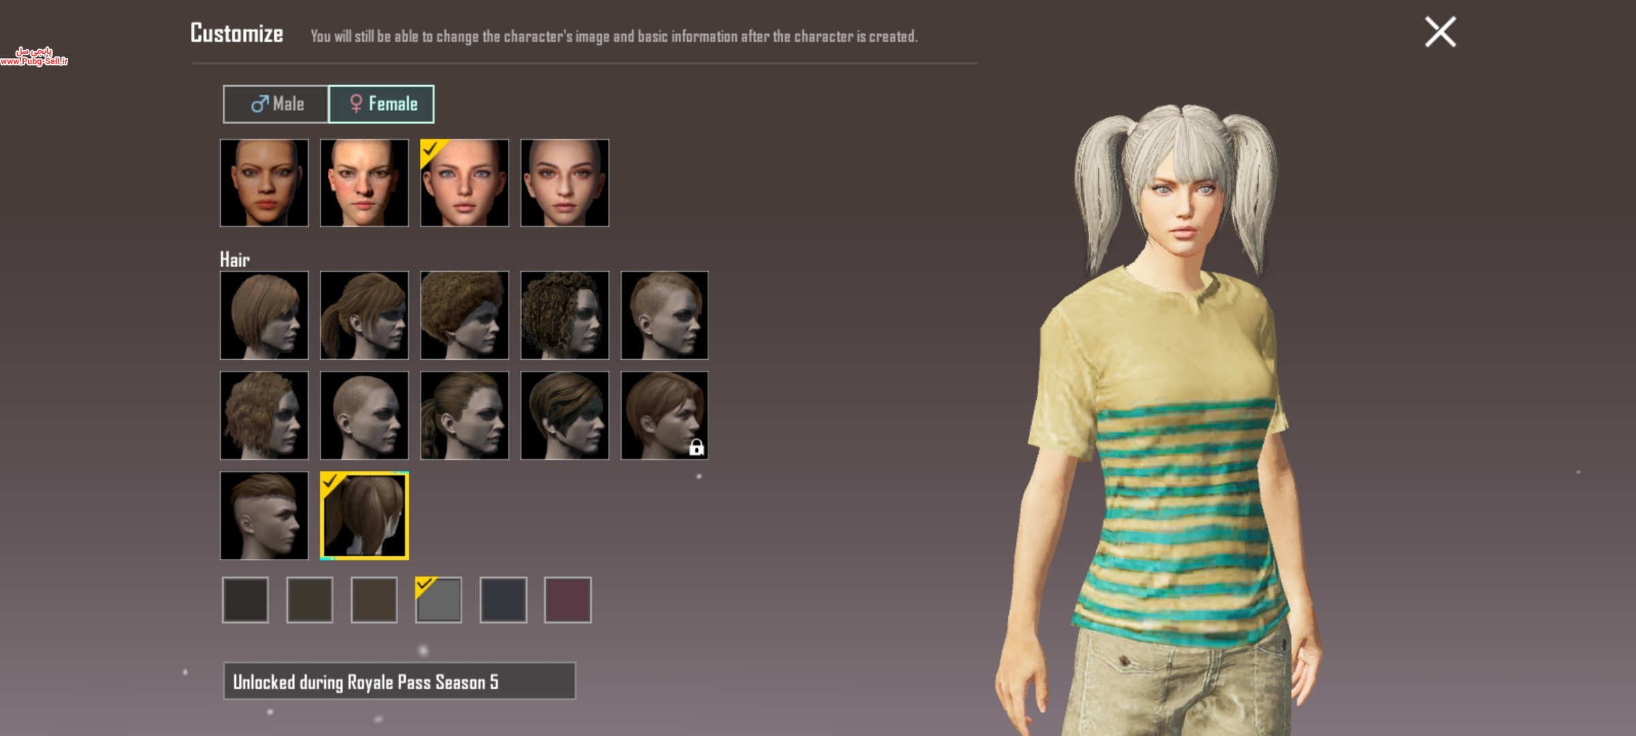Select the dark tight curls hairstyle
The image size is (1636, 736).
coord(565,316)
